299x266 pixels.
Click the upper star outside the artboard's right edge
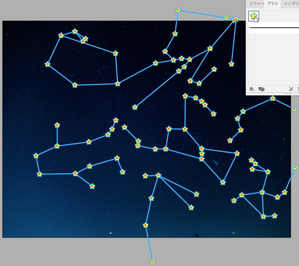click(294, 109)
